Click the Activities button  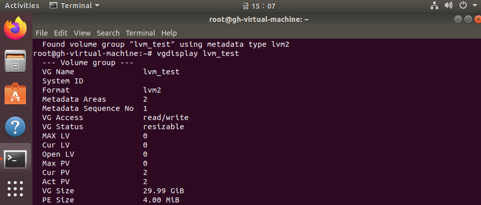pos(22,6)
